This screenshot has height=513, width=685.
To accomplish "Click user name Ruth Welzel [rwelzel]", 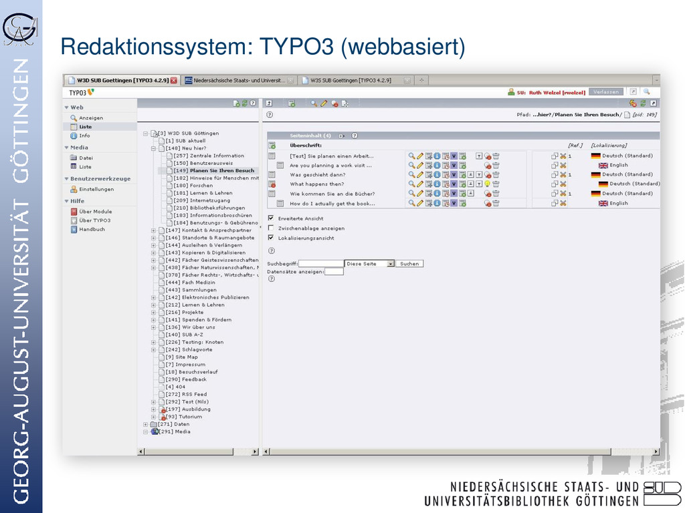I will point(557,92).
